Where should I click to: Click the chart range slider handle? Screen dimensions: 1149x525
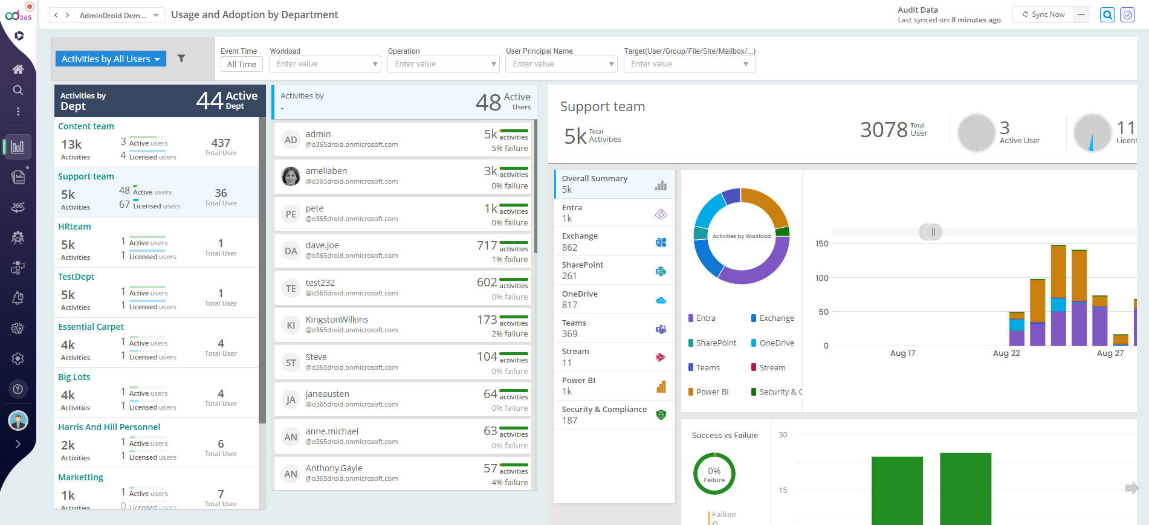pyautogui.click(x=933, y=232)
